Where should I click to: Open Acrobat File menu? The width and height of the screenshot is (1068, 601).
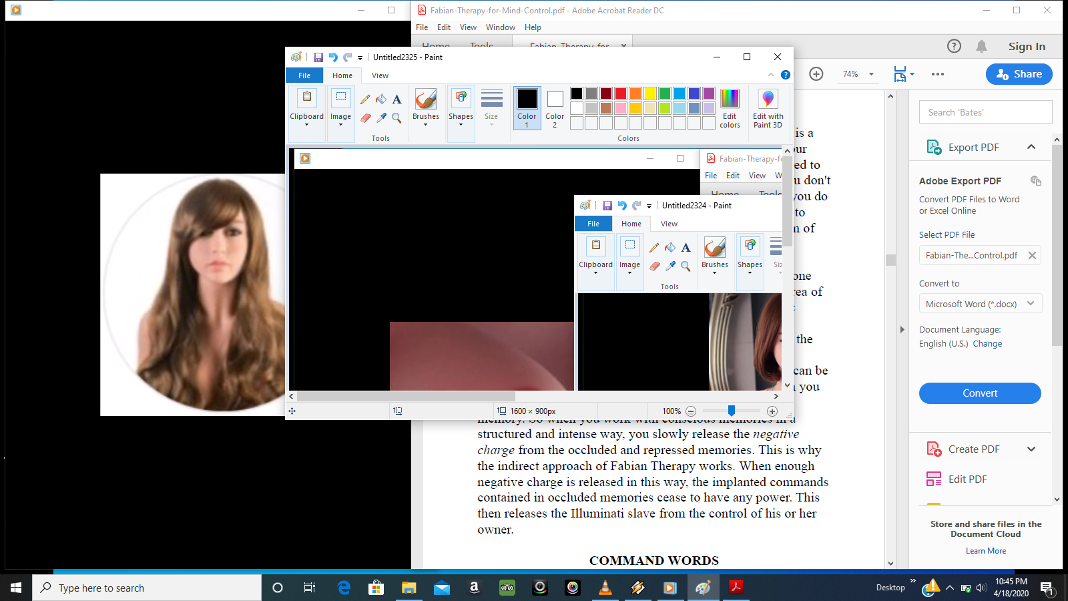coord(422,27)
